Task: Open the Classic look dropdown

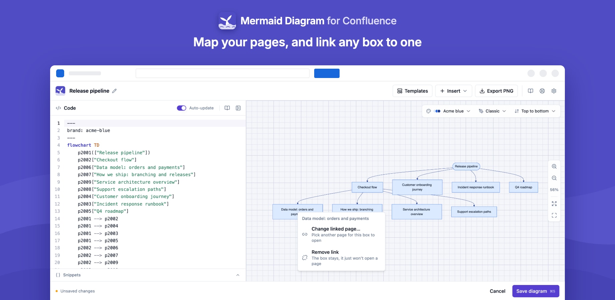Action: (492, 111)
